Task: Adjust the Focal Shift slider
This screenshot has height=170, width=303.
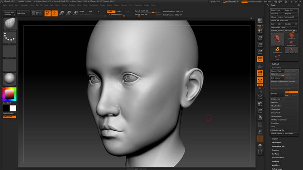Action: 148,11
